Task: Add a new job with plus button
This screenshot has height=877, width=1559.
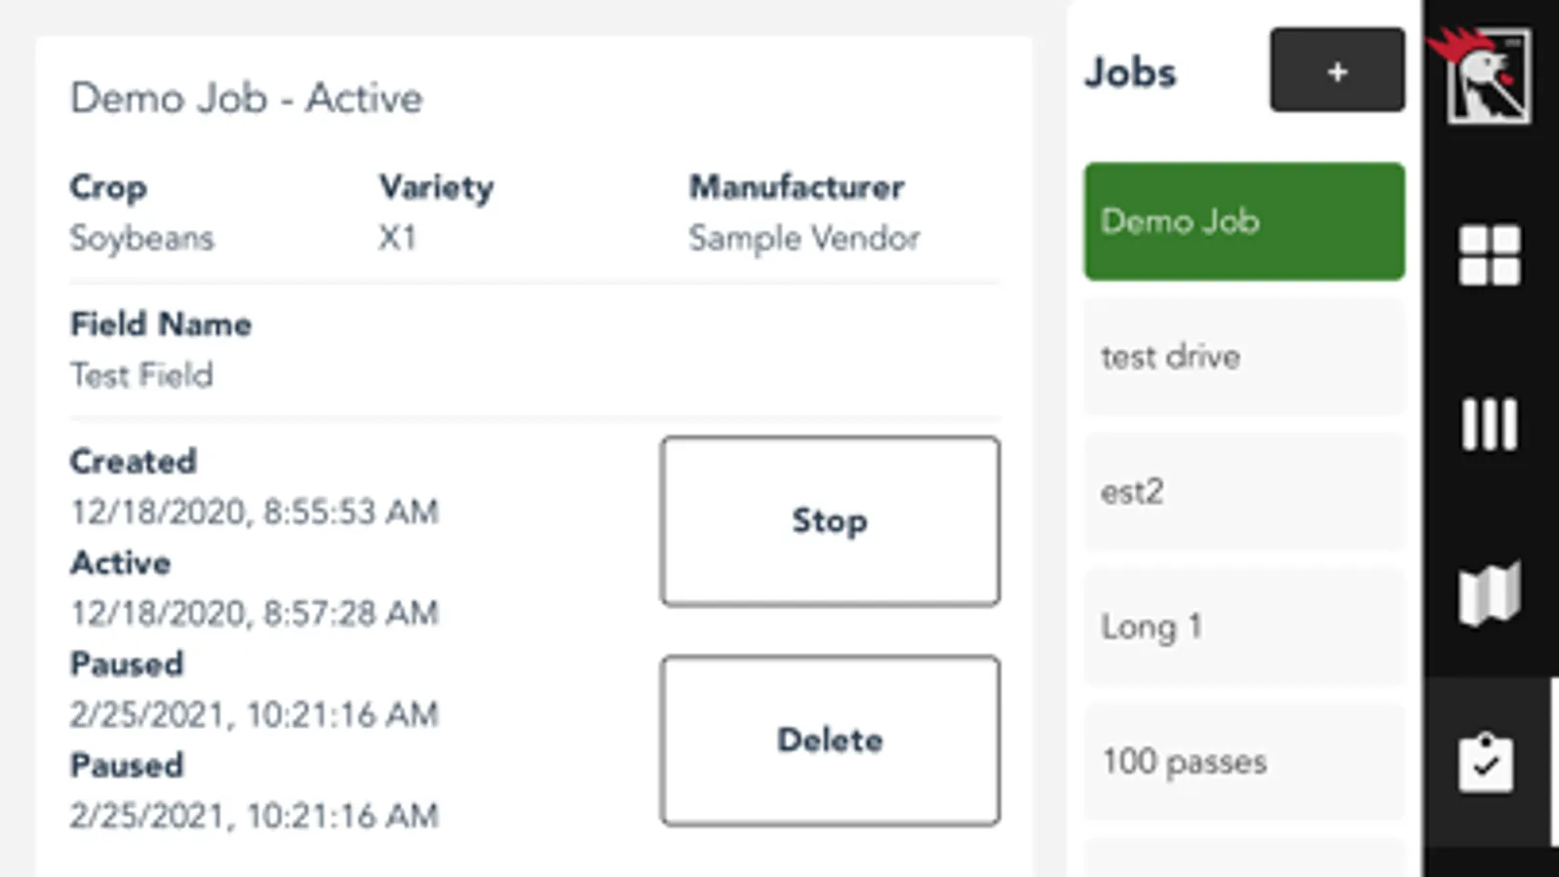Action: click(x=1337, y=70)
